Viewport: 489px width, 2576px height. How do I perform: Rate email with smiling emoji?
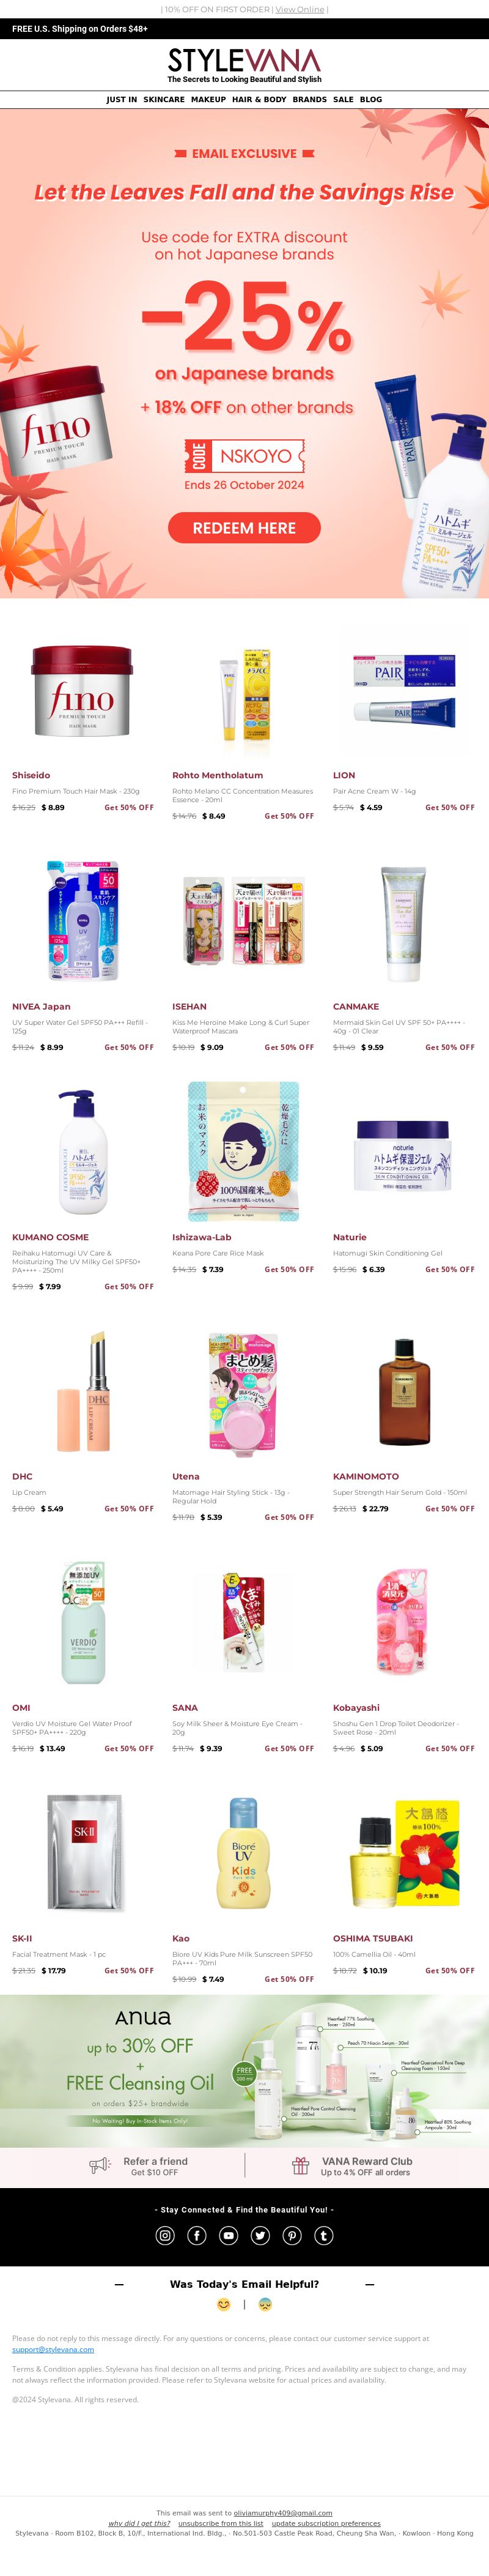tap(224, 2304)
